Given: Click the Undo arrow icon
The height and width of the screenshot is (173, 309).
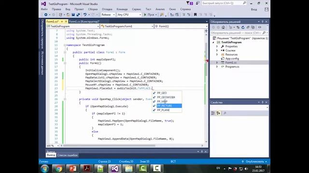Looking at the screenshot, I should tap(85, 15).
